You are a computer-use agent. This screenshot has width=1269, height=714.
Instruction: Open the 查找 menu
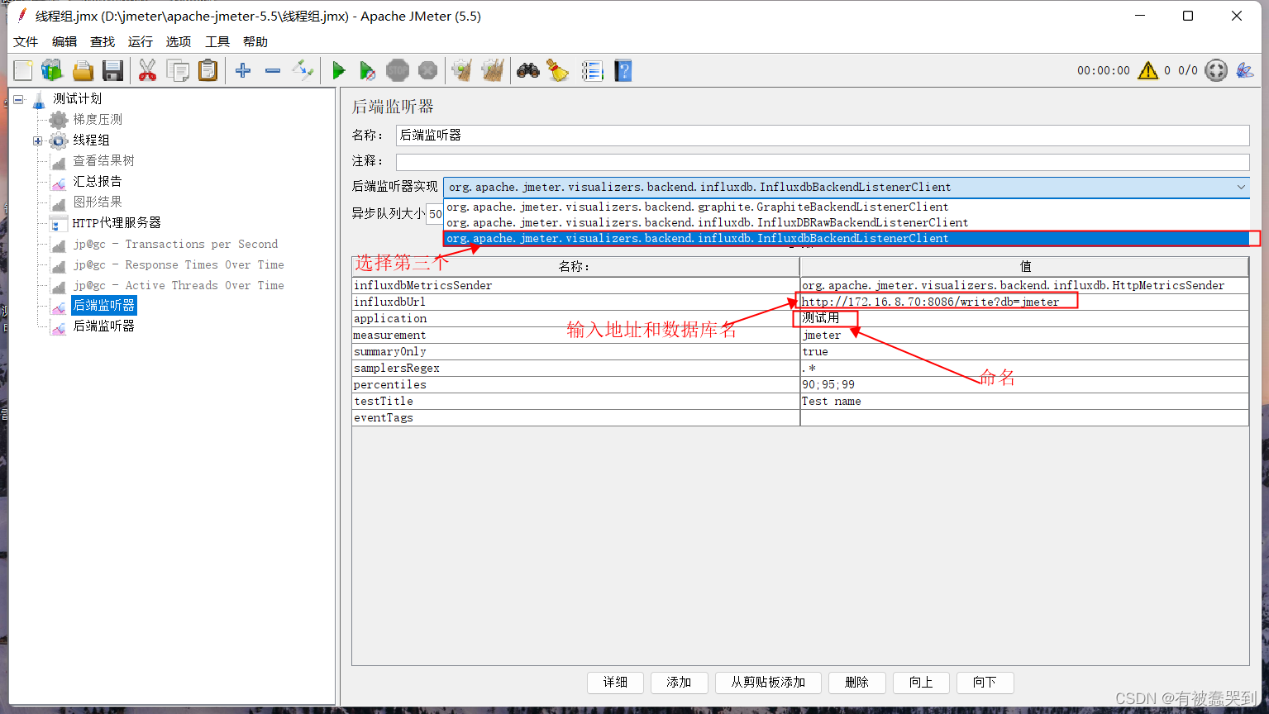103,42
